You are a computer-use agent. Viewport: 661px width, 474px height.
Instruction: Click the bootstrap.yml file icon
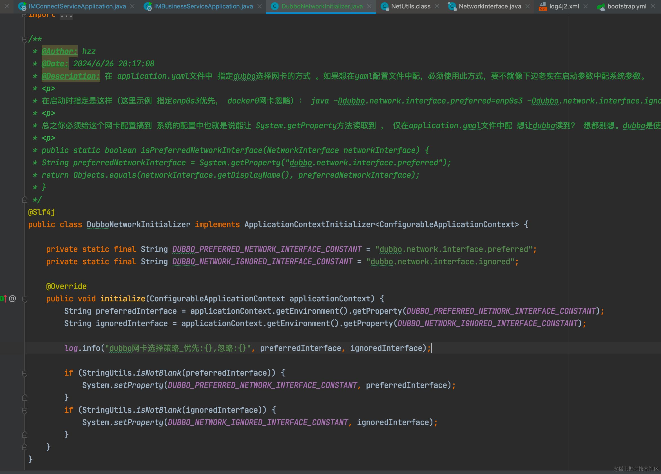601,6
